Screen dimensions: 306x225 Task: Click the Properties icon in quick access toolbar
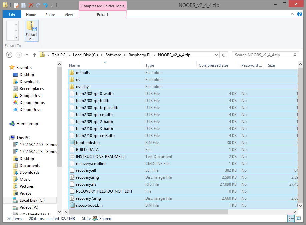click(17, 5)
